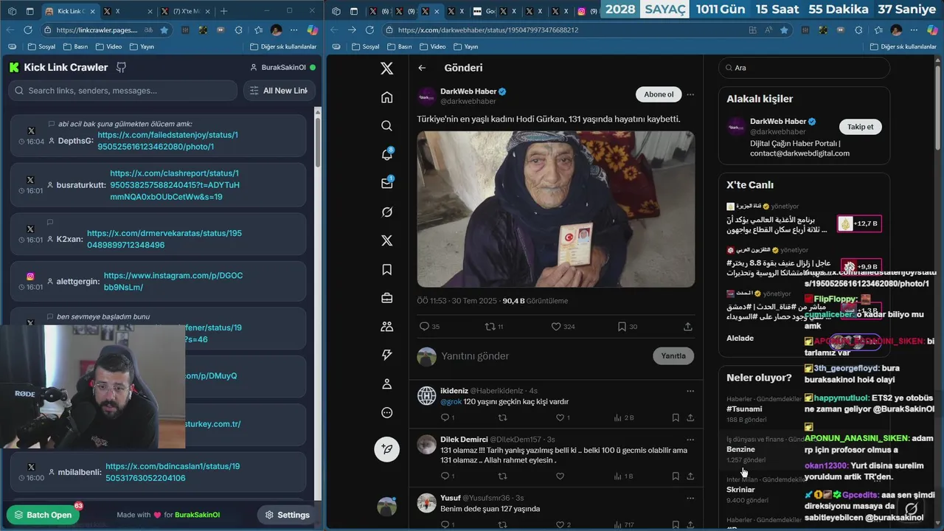Open X Notifications bell icon

tap(386, 155)
